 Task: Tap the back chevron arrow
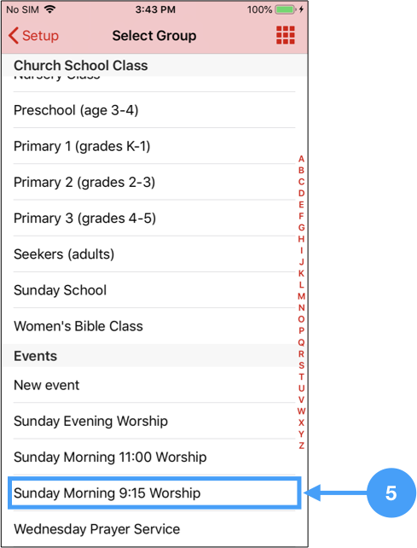[x=14, y=36]
